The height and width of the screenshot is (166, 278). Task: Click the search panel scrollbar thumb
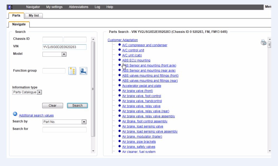(93, 89)
